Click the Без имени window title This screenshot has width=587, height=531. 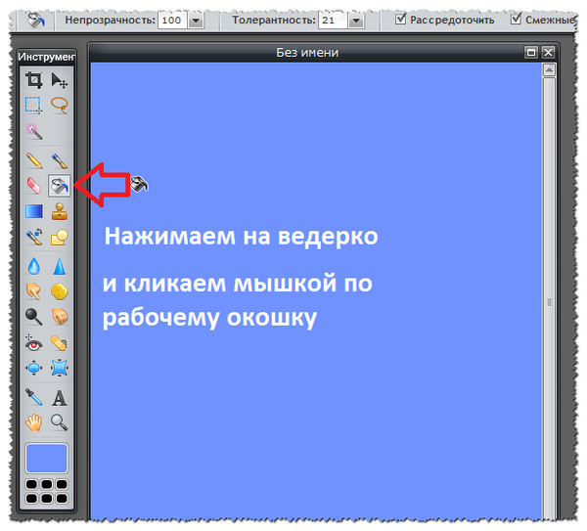click(307, 53)
